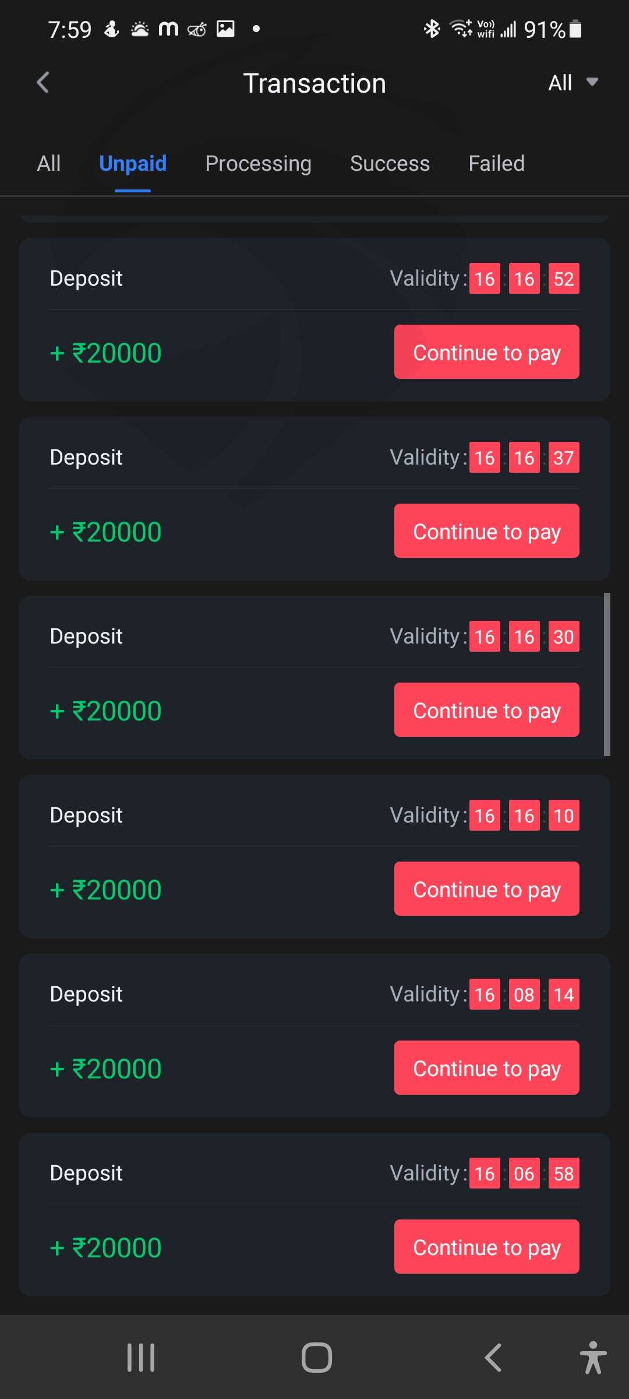Open the accessibility shortcut icon
The height and width of the screenshot is (1399, 629).
593,1358
